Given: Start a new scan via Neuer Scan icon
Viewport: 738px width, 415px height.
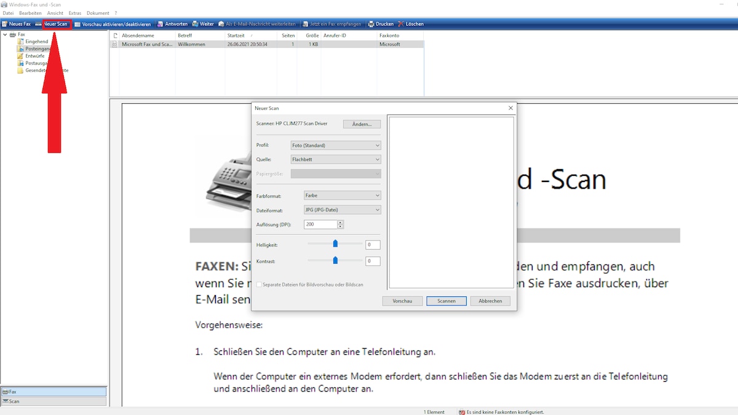Looking at the screenshot, I should (x=56, y=23).
